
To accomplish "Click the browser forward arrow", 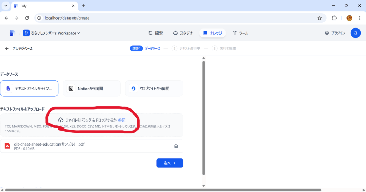I will pyautogui.click(x=16, y=18).
